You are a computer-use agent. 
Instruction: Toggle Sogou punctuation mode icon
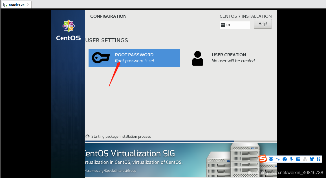click(x=278, y=159)
